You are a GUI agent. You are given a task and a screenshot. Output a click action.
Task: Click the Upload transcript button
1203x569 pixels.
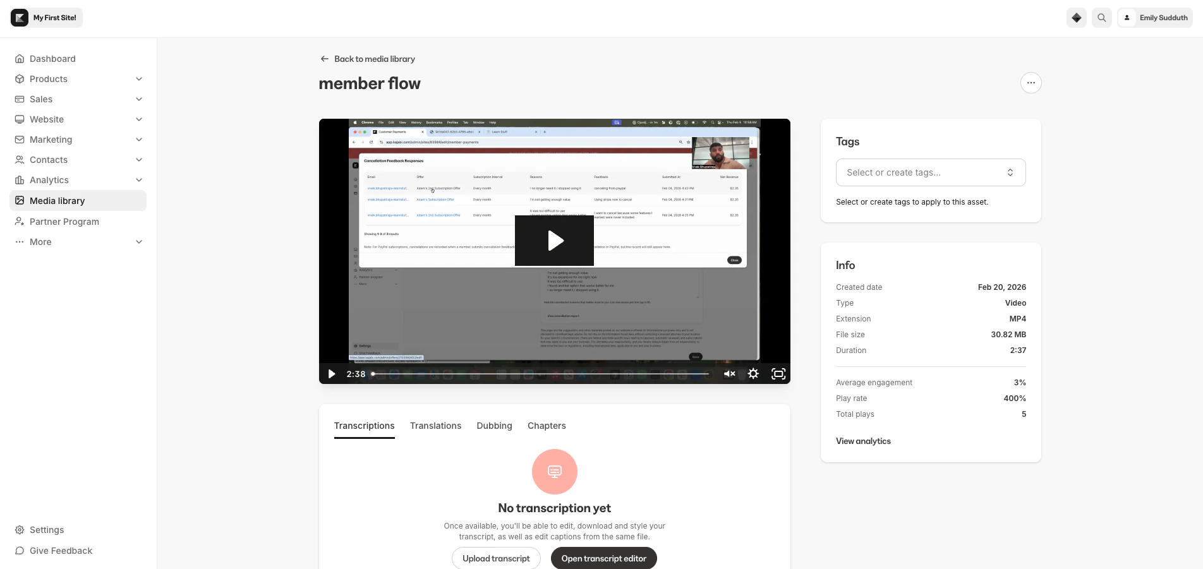pos(495,558)
